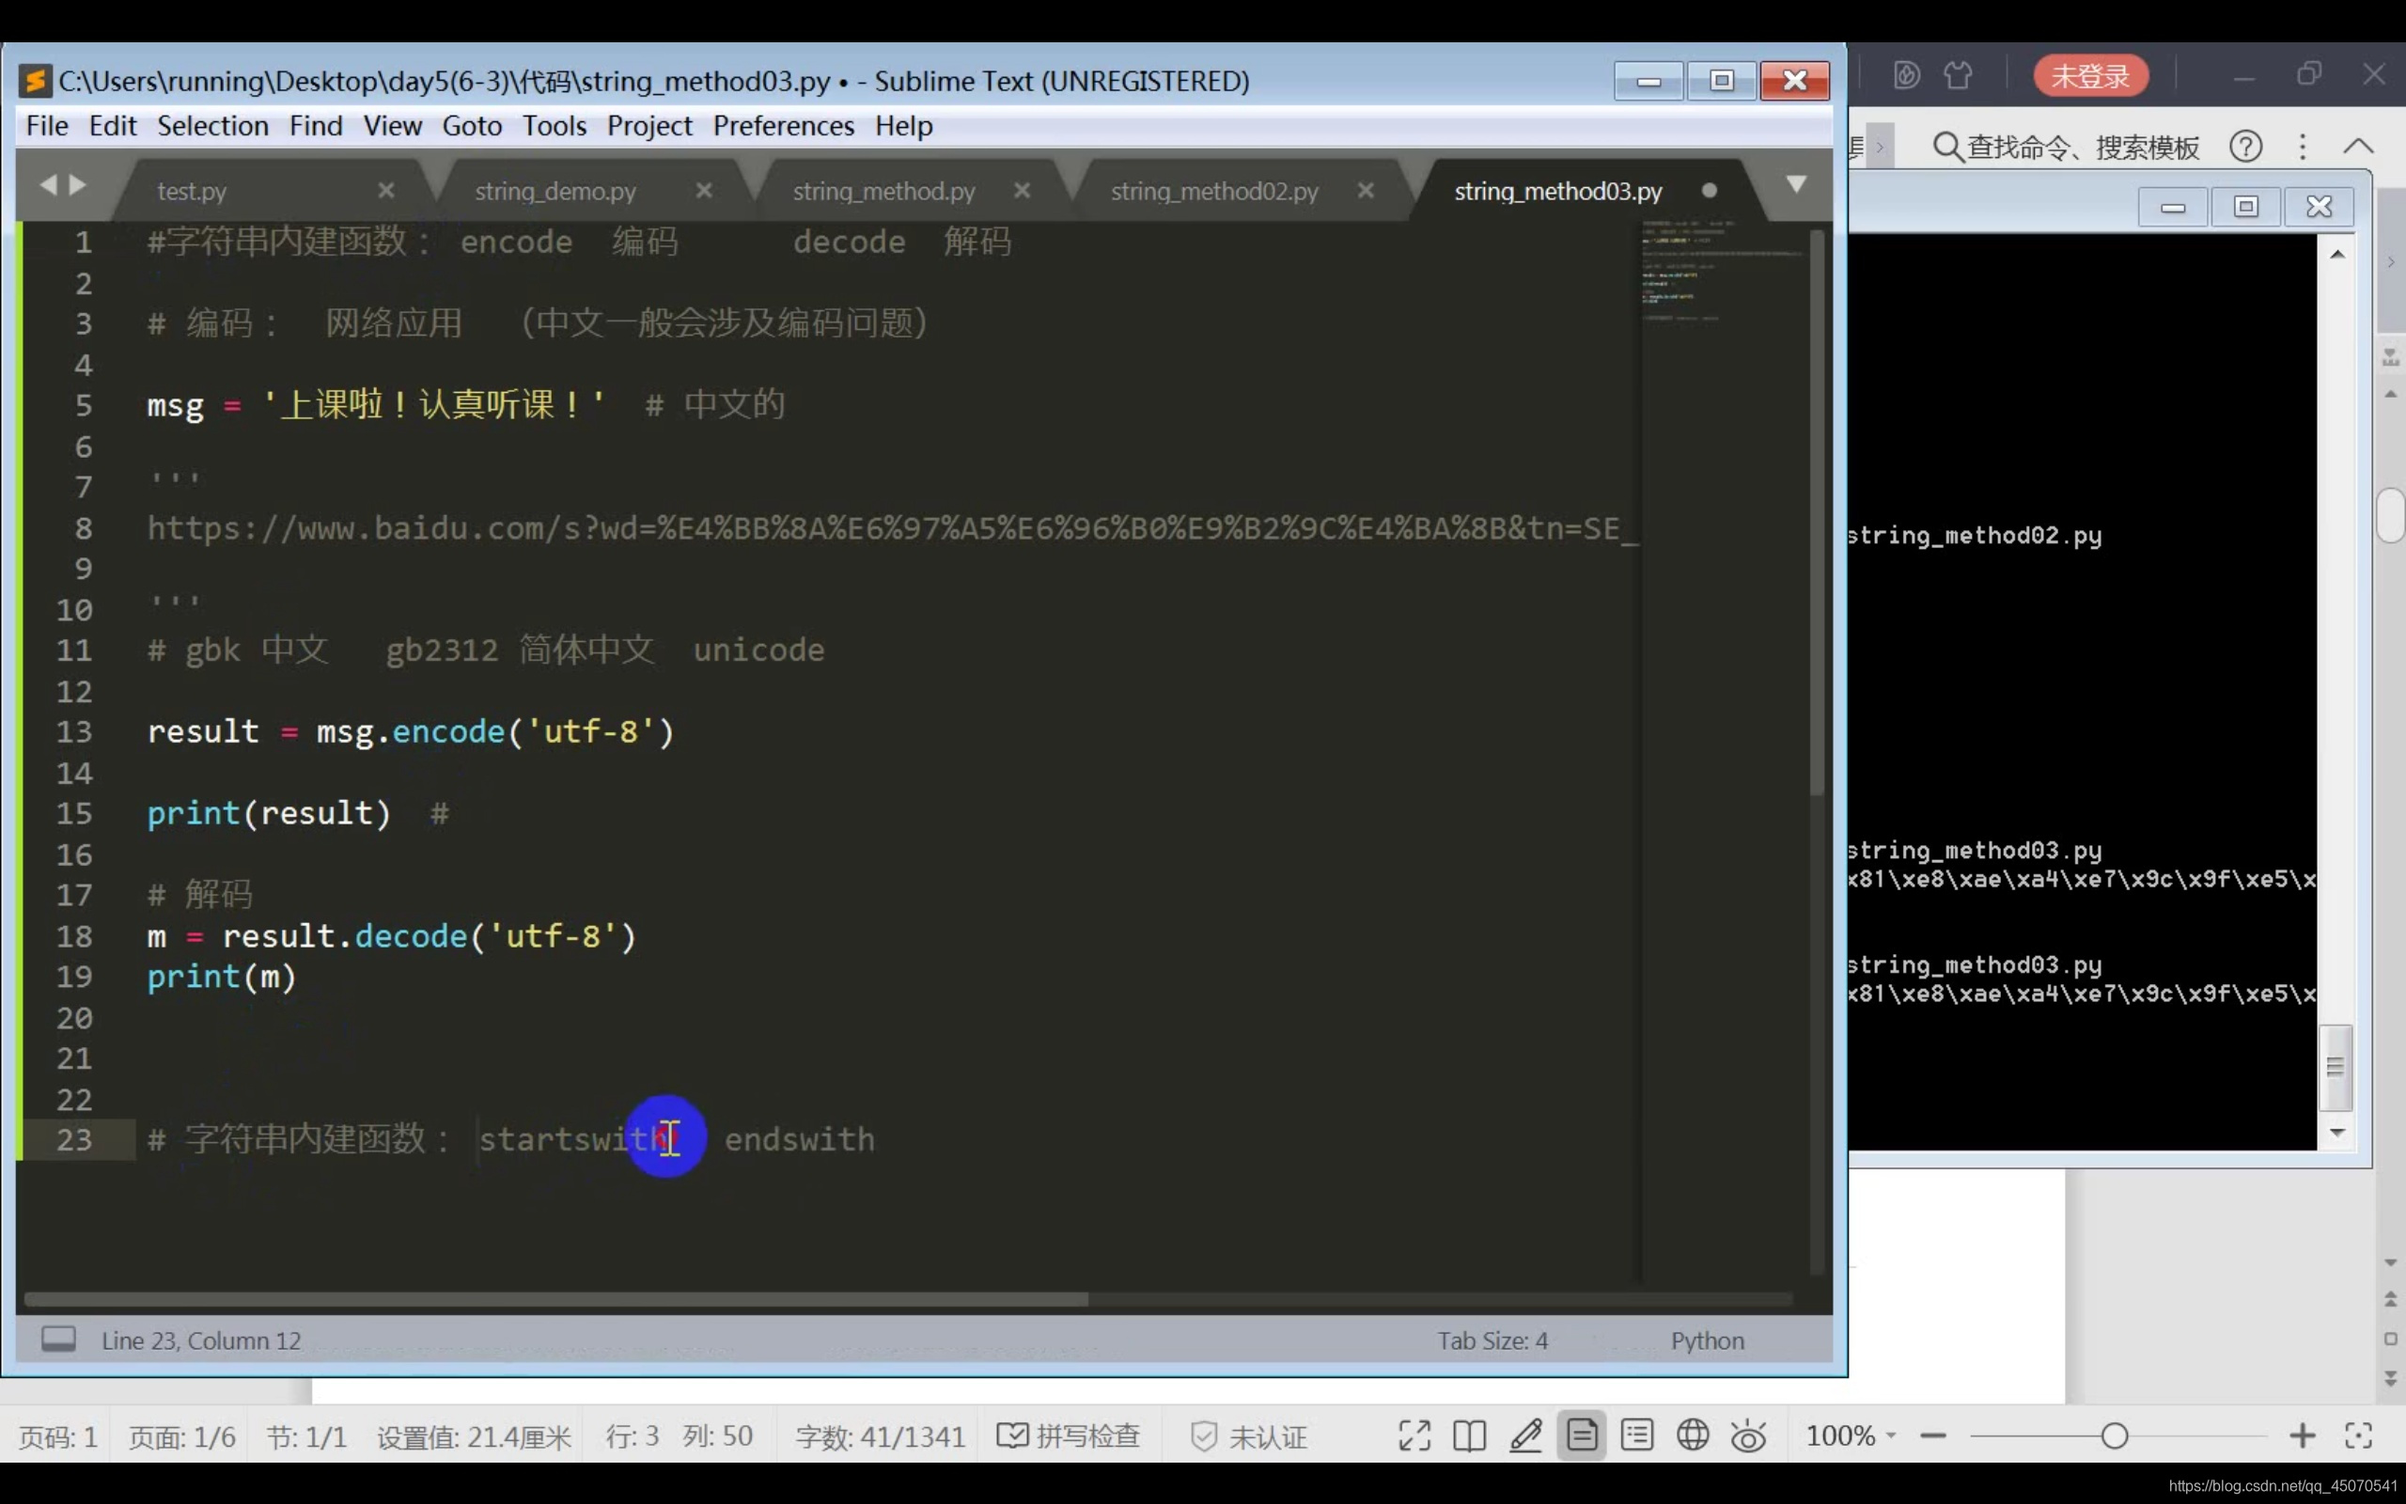Image resolution: width=2406 pixels, height=1504 pixels.
Task: Click the help question mark icon
Action: 2246,148
